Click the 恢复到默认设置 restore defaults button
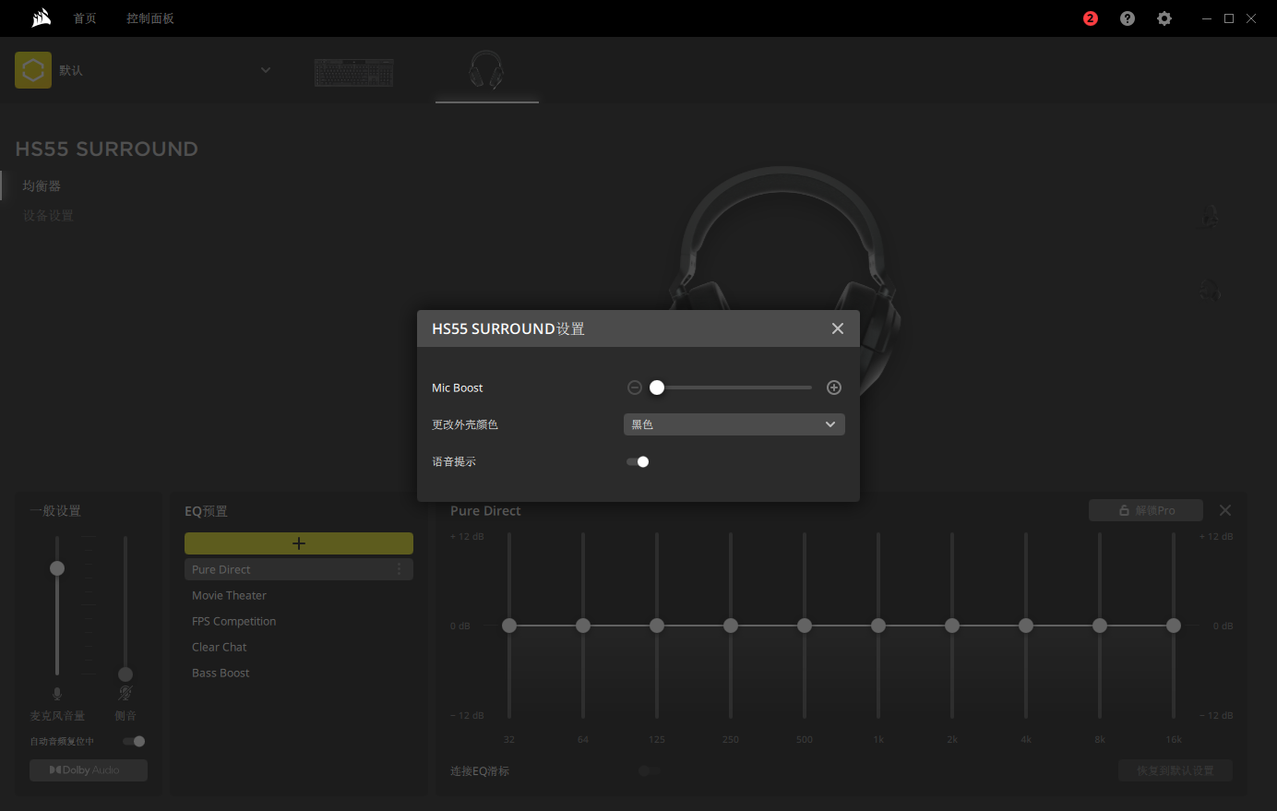 1176,770
